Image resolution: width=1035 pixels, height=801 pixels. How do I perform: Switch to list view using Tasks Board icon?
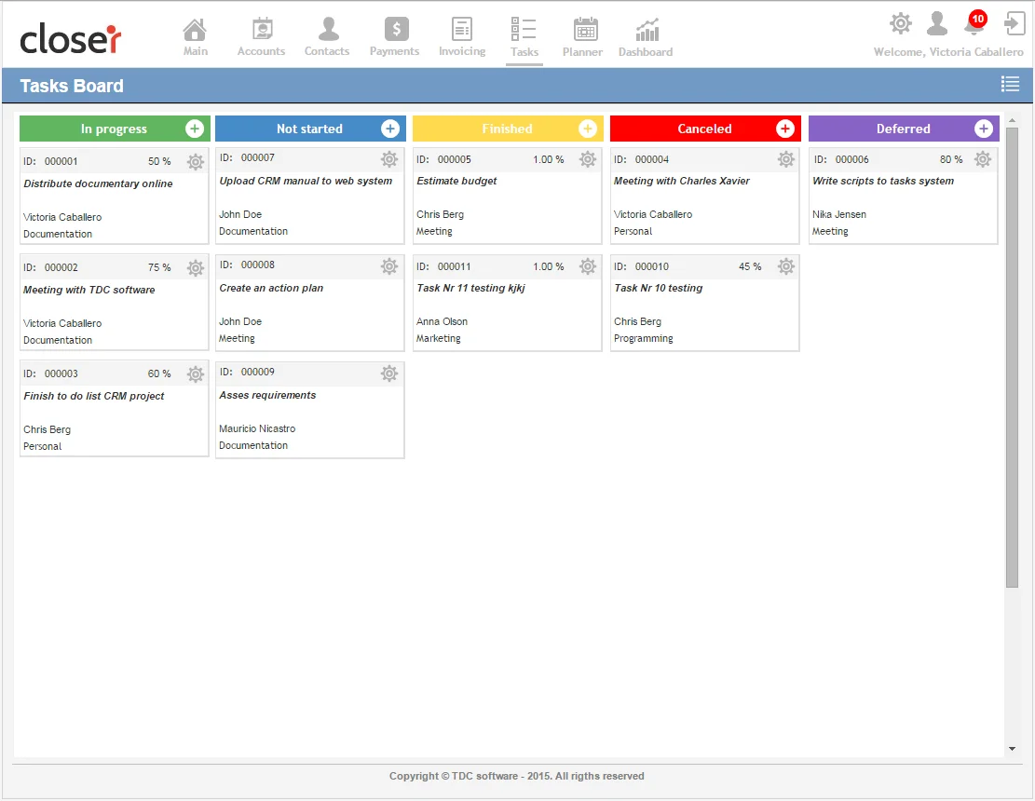point(1010,85)
